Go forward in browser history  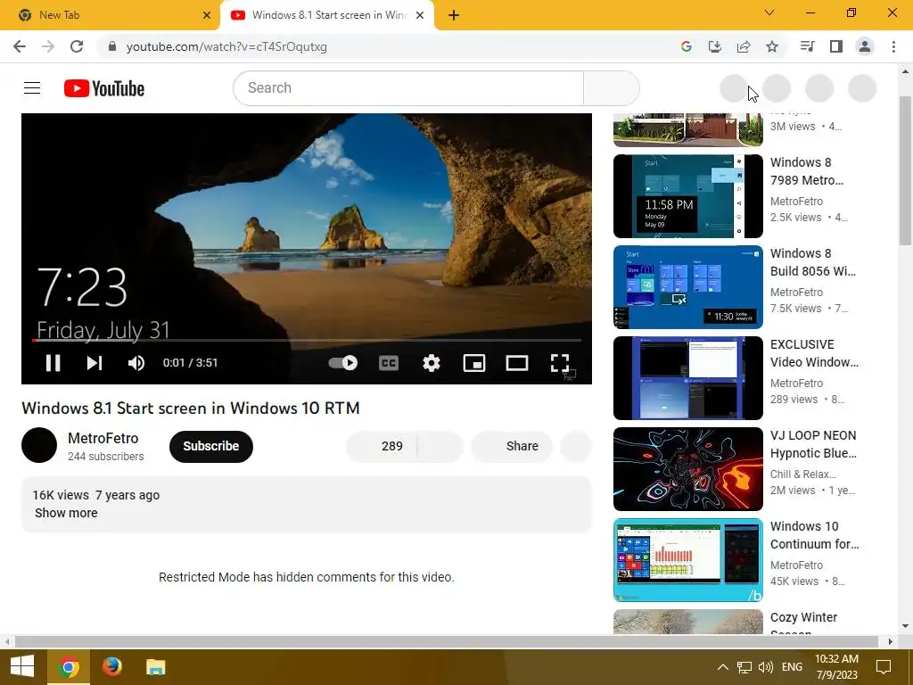[48, 46]
